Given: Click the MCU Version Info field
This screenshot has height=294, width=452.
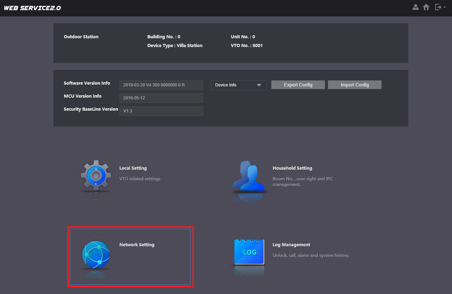Looking at the screenshot, I should pyautogui.click(x=161, y=98).
